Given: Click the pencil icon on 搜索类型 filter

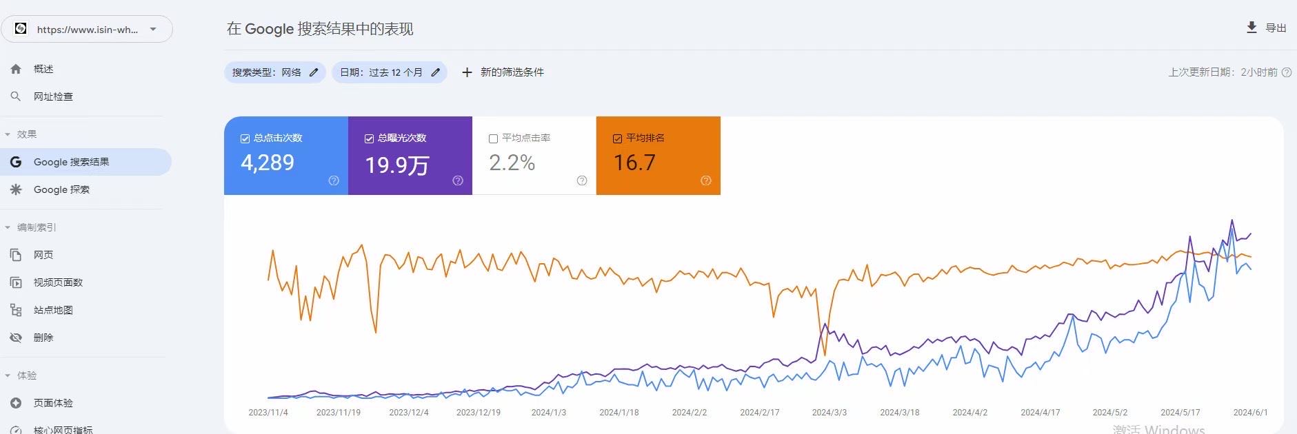Looking at the screenshot, I should pyautogui.click(x=314, y=72).
